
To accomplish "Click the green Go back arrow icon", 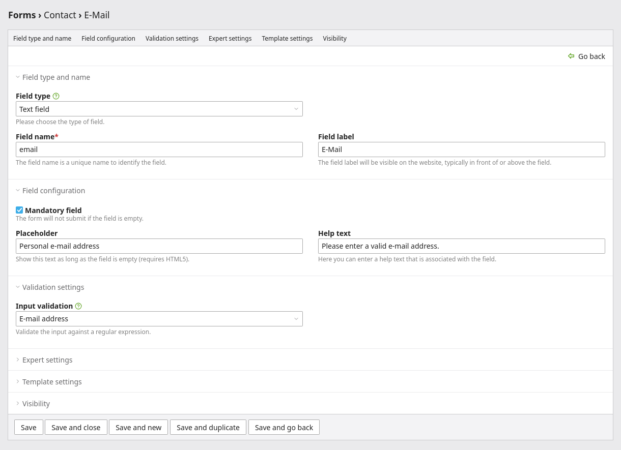I will pyautogui.click(x=571, y=56).
